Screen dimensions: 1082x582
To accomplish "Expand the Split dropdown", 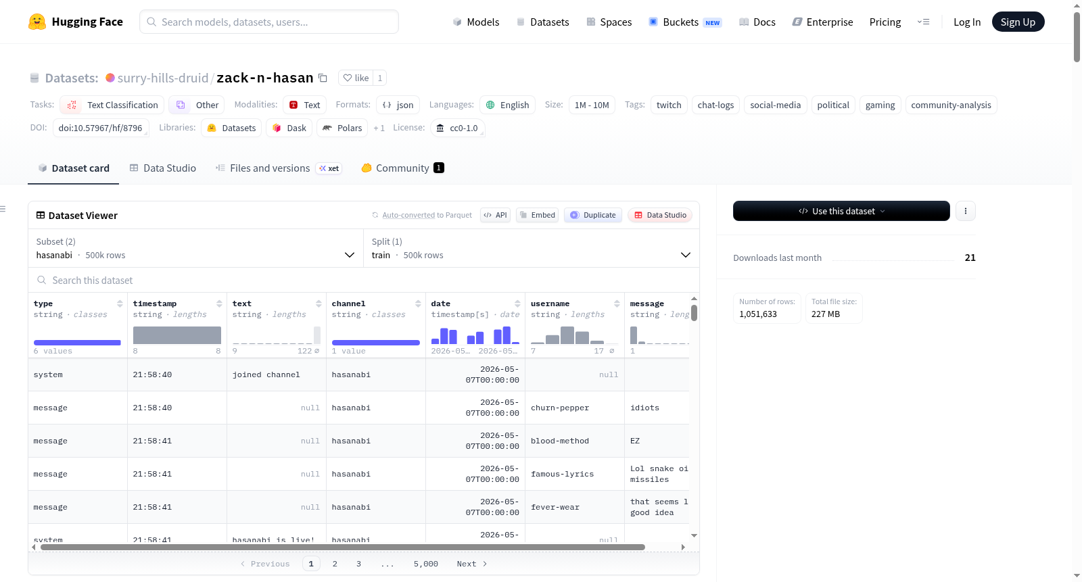I will click(x=532, y=248).
